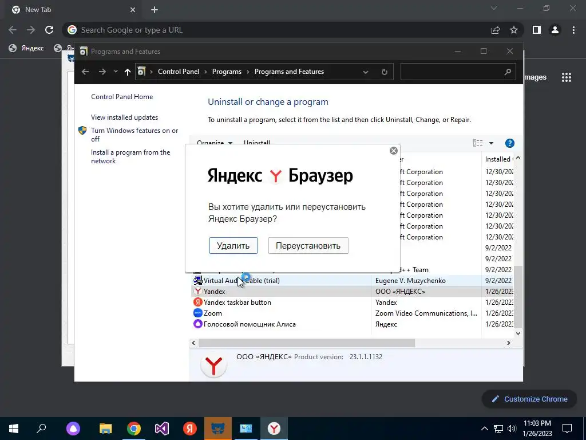The width and height of the screenshot is (586, 440).
Task: Open Programs and Features help icon
Action: [509, 143]
